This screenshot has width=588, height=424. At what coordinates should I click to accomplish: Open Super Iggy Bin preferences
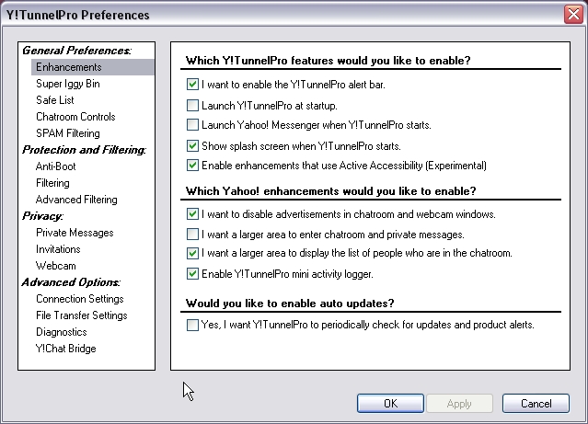pyautogui.click(x=67, y=84)
